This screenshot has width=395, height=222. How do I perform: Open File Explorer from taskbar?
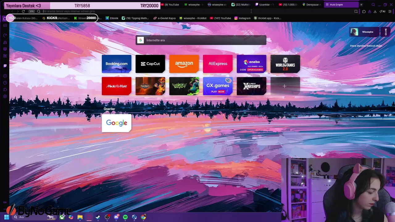[x=80, y=217]
